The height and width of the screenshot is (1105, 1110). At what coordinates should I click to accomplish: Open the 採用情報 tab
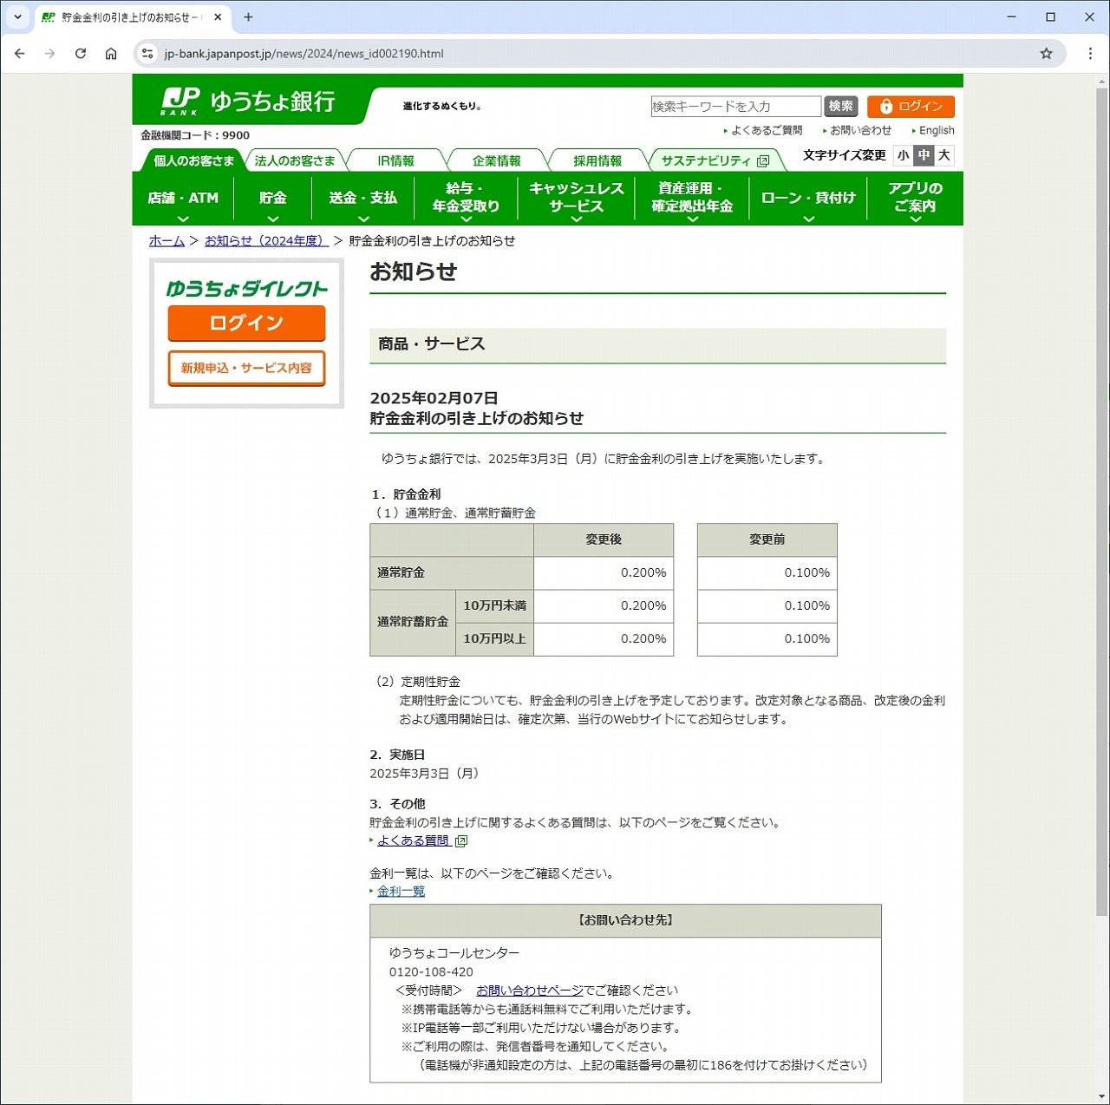pos(597,160)
